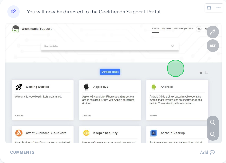Image resolution: width=226 pixels, height=163 pixels.
Task: Open the My area tab
Action: pos(167,28)
